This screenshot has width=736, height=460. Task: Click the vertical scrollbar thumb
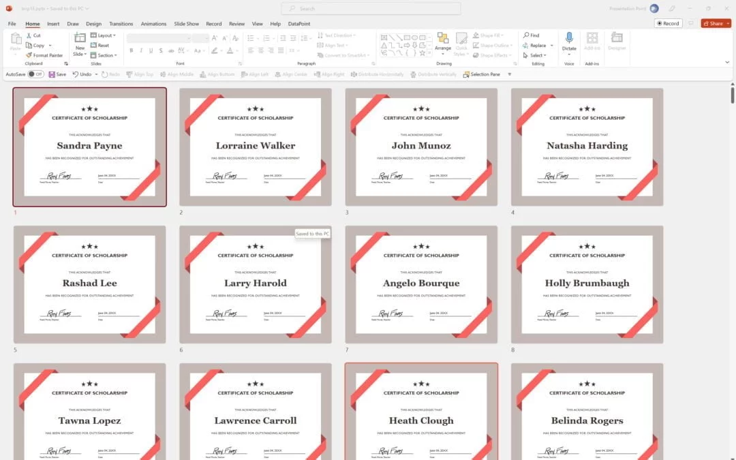(732, 95)
